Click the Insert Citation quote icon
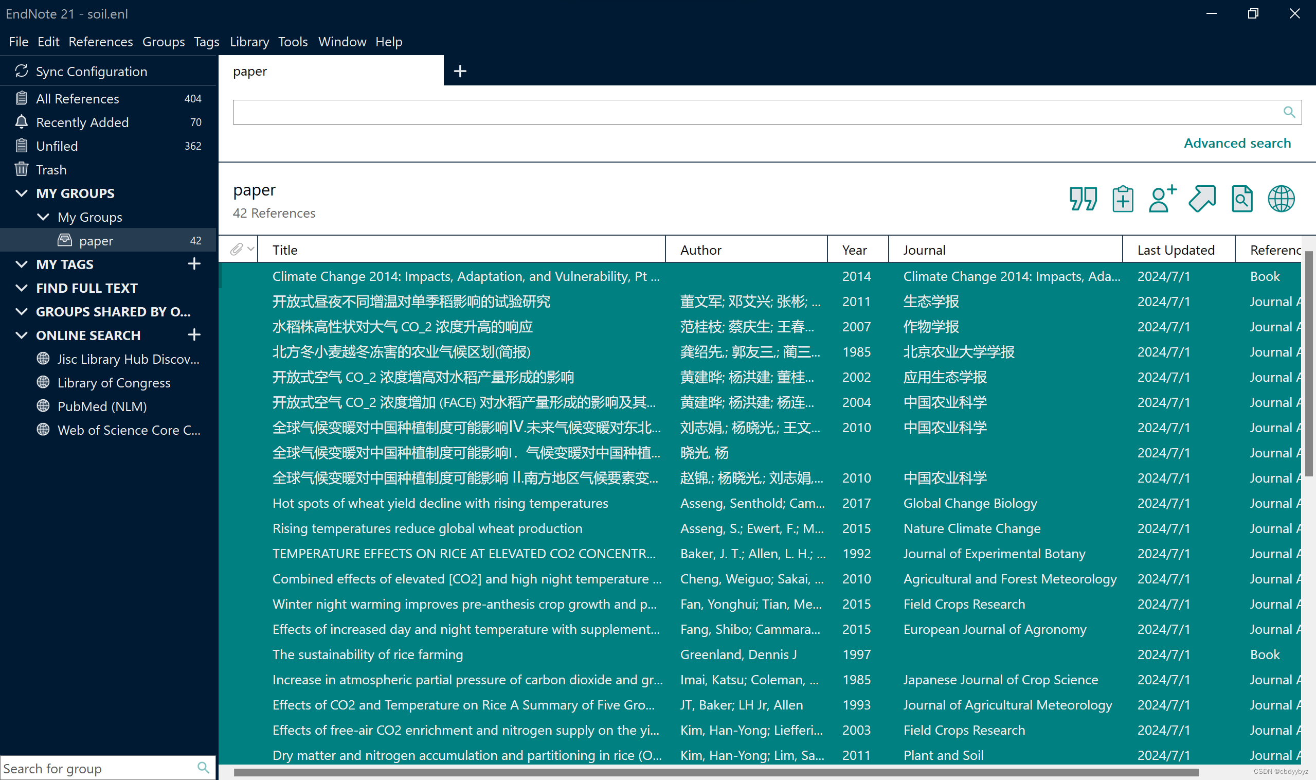 point(1083,199)
